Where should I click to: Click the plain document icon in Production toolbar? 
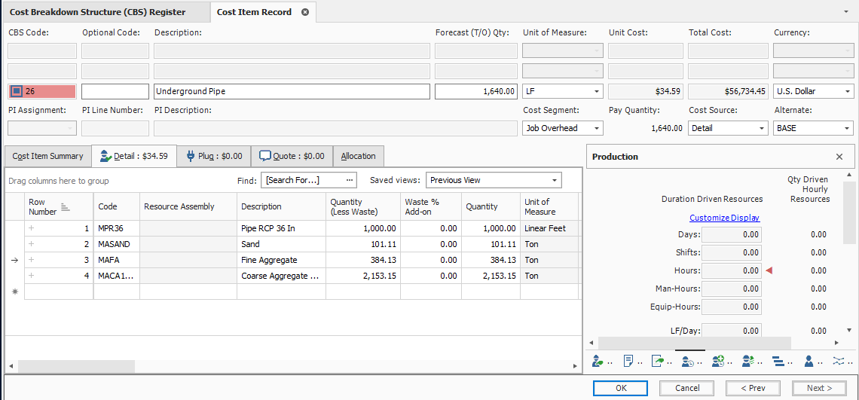[x=628, y=361]
